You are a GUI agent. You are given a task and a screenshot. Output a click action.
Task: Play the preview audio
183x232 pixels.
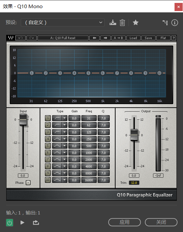[x=22, y=223]
